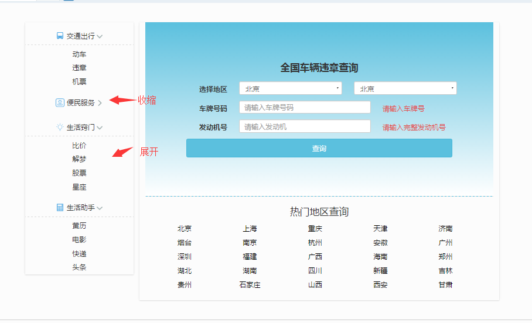This screenshot has height=323, width=532.
Task: Open the 动车 menu item
Action: 80,54
